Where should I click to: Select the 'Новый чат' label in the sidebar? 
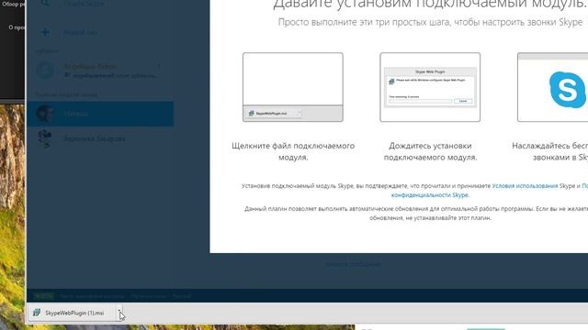tap(80, 33)
